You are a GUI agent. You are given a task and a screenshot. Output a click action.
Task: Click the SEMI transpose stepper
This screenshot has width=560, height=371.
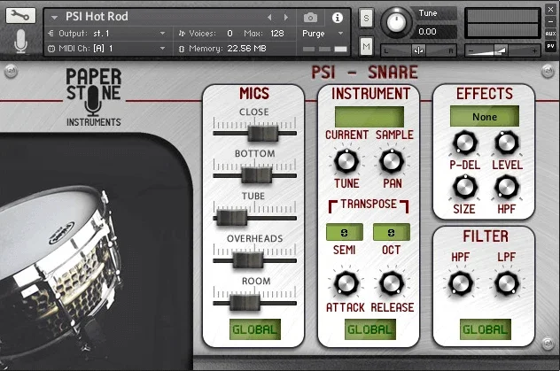coord(345,232)
